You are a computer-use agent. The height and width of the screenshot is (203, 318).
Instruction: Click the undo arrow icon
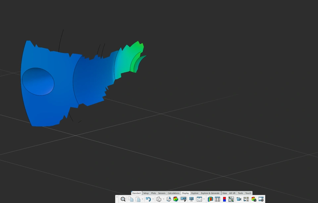(x=148, y=199)
